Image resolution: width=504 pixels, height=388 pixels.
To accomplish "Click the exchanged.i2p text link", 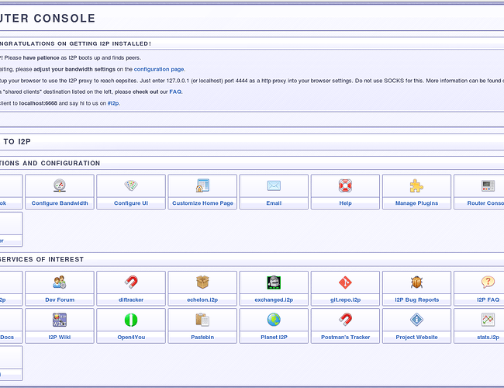I will (274, 300).
